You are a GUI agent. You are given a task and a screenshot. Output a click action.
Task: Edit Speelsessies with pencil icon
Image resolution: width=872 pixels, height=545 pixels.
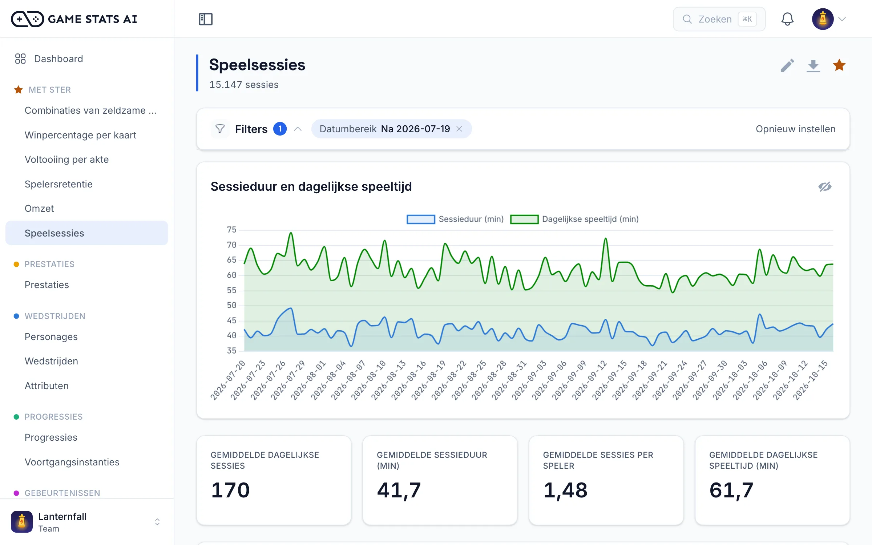787,66
